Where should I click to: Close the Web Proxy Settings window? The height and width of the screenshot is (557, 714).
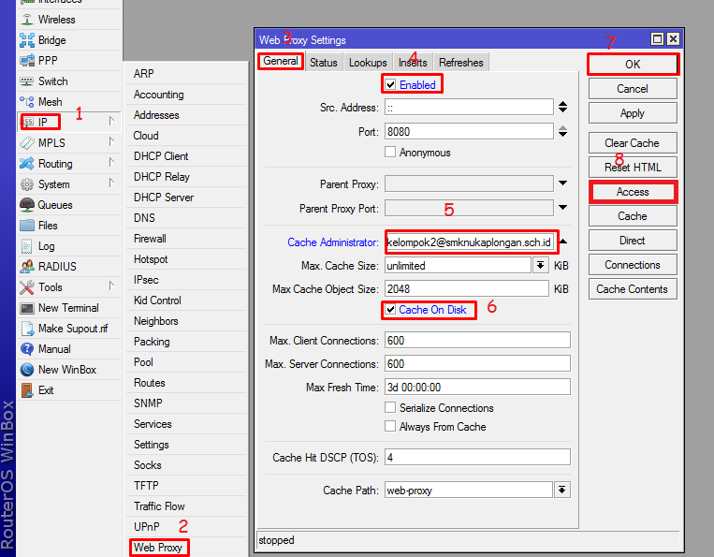pos(673,39)
